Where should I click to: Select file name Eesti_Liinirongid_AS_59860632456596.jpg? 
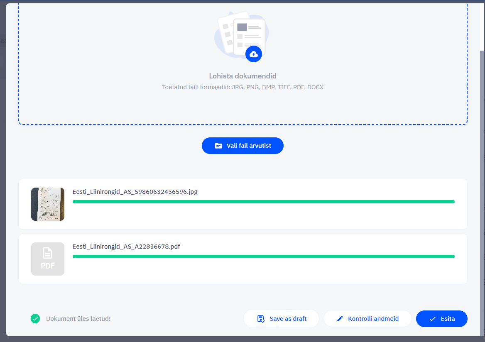(x=135, y=192)
